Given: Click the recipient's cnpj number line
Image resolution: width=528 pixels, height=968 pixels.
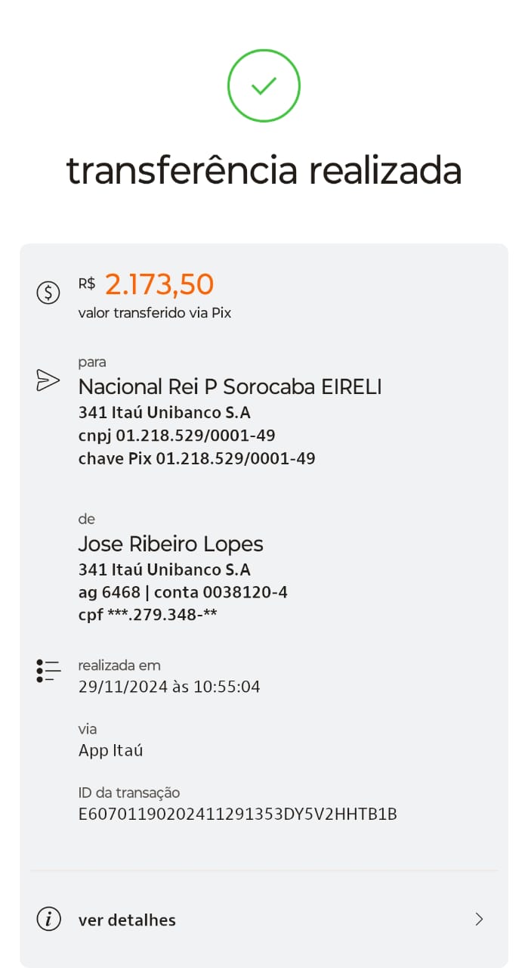Looking at the screenshot, I should [177, 436].
